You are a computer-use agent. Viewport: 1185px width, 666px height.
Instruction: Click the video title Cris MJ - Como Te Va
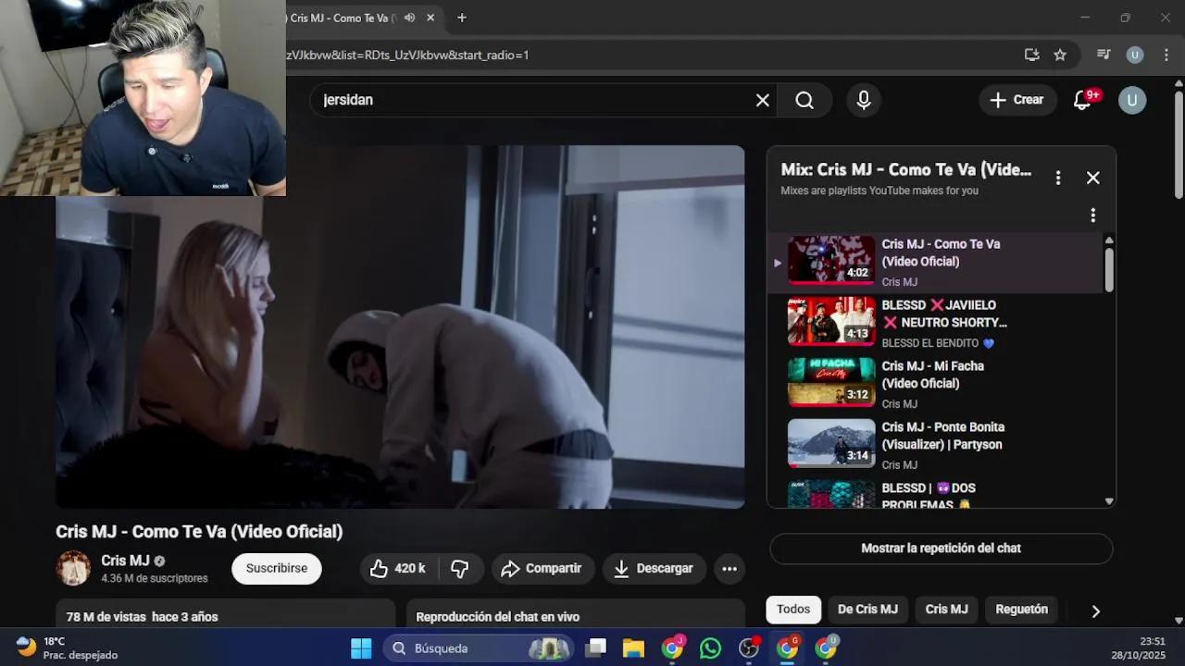tap(199, 532)
